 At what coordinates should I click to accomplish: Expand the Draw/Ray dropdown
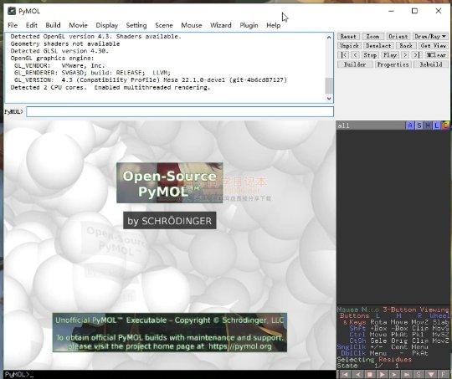click(430, 36)
